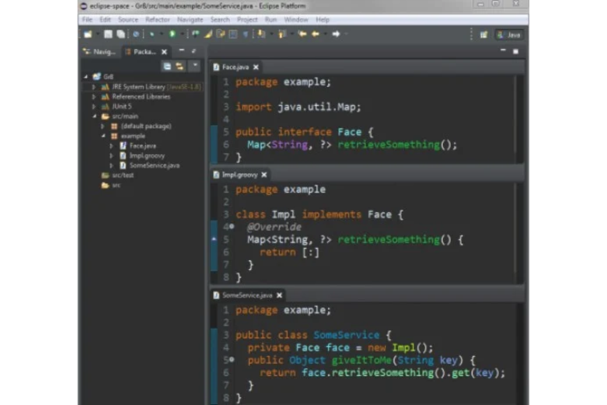Collapse all nodes via Package Explorer toolbar icon
Image resolution: width=607 pixels, height=405 pixels.
pyautogui.click(x=167, y=66)
